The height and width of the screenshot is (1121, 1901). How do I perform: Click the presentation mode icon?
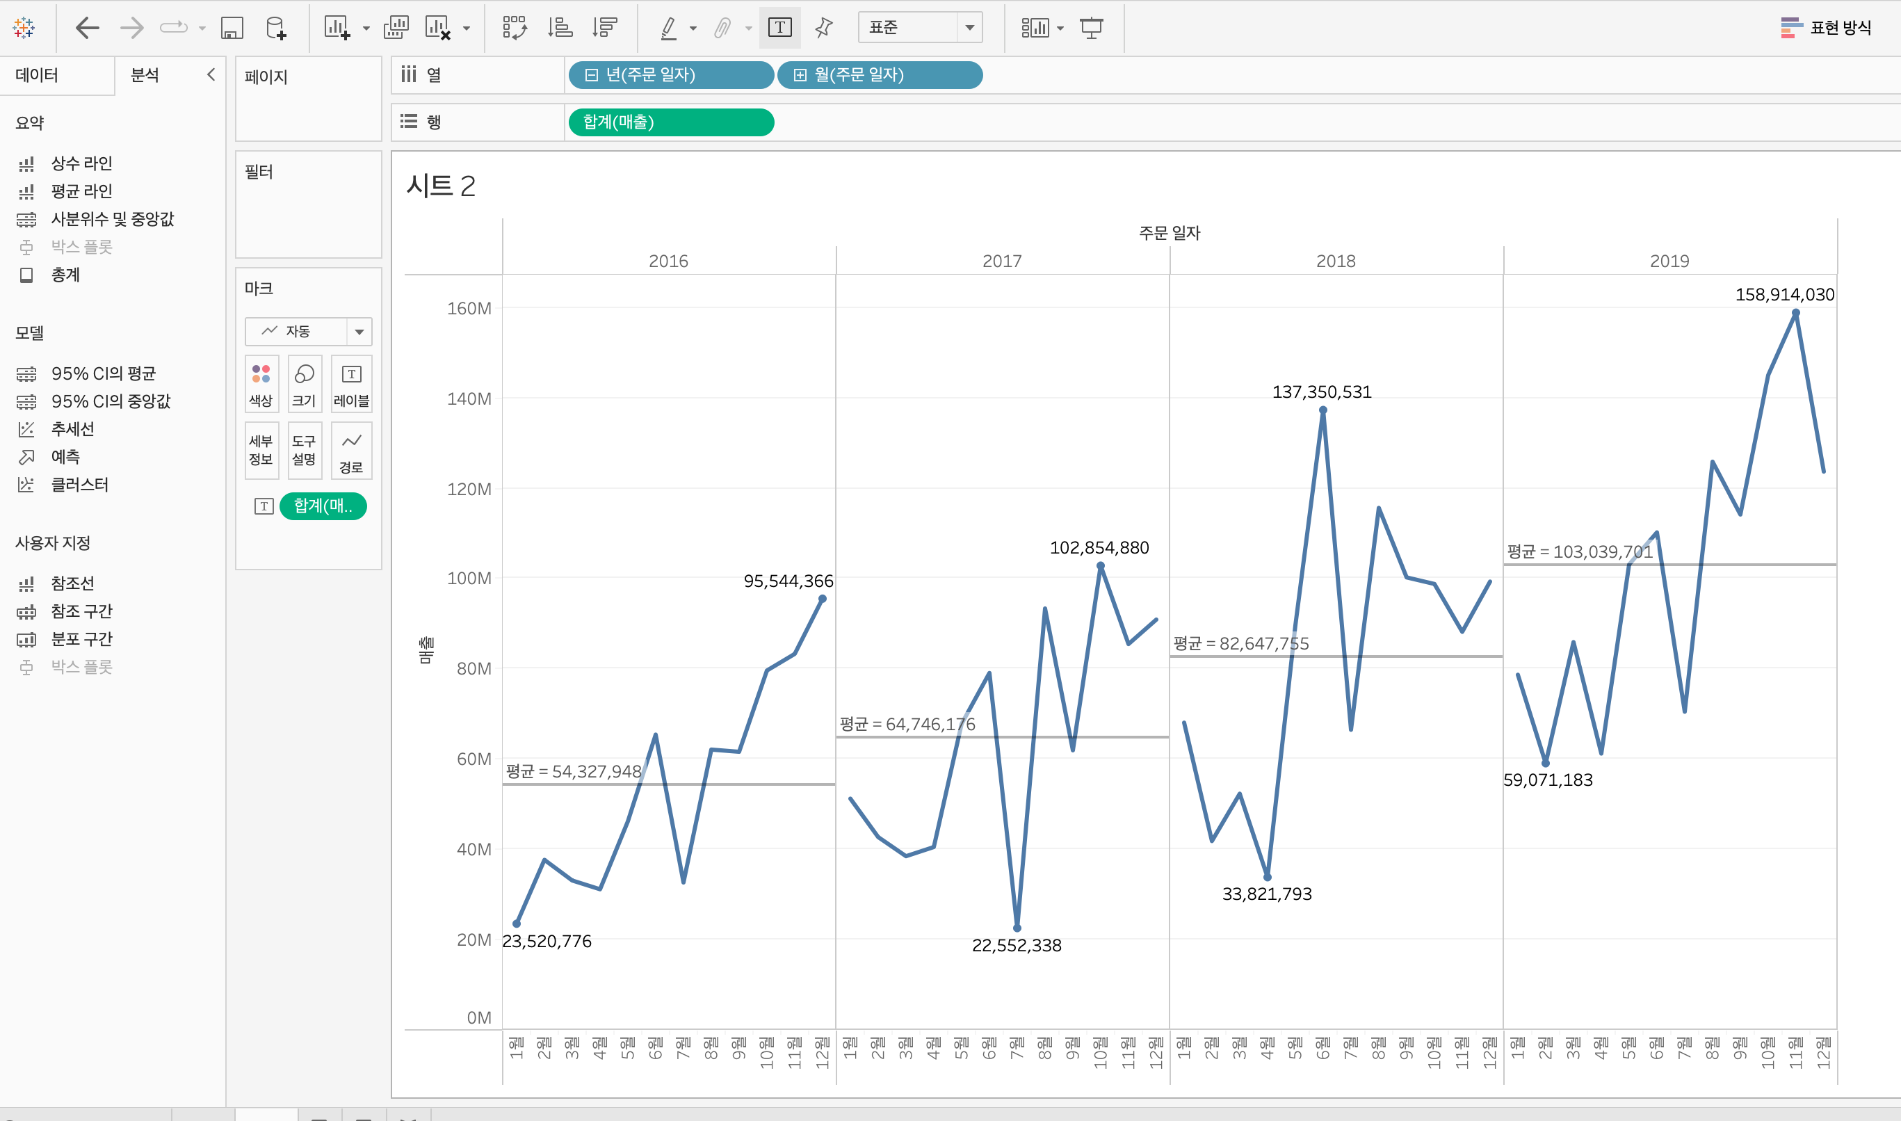click(1090, 28)
